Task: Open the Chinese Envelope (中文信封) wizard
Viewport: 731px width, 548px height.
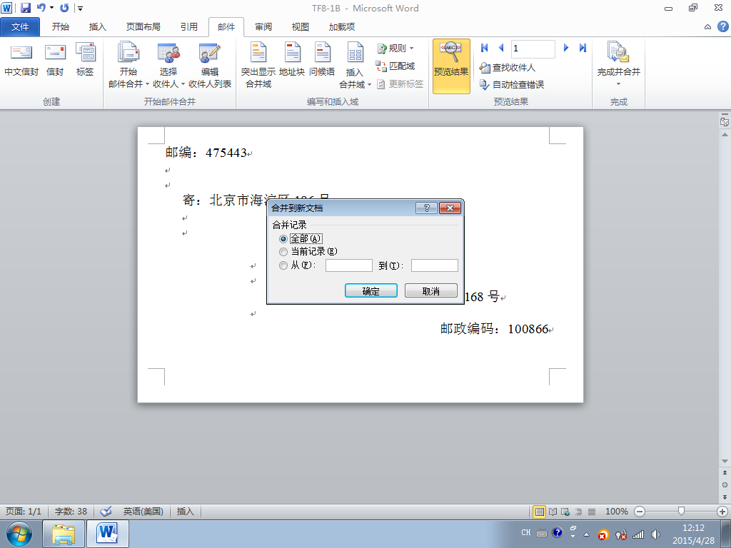Action: coord(21,60)
